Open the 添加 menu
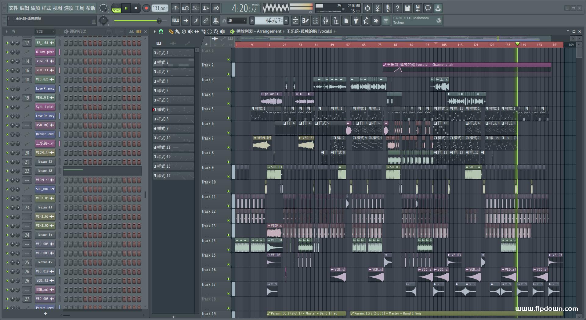This screenshot has height=320, width=586. click(35, 8)
